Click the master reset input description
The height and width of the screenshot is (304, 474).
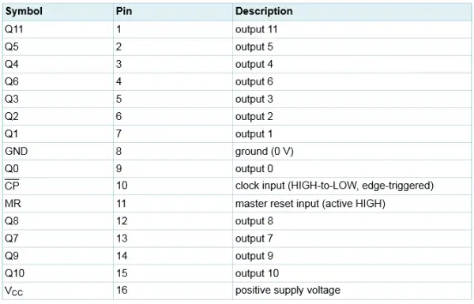[310, 204]
